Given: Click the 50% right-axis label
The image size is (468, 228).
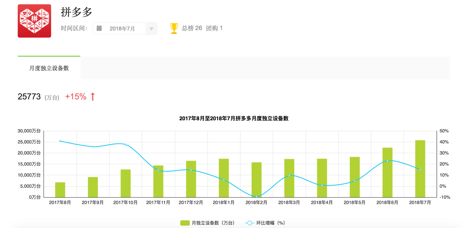Looking at the screenshot, I should point(444,131).
